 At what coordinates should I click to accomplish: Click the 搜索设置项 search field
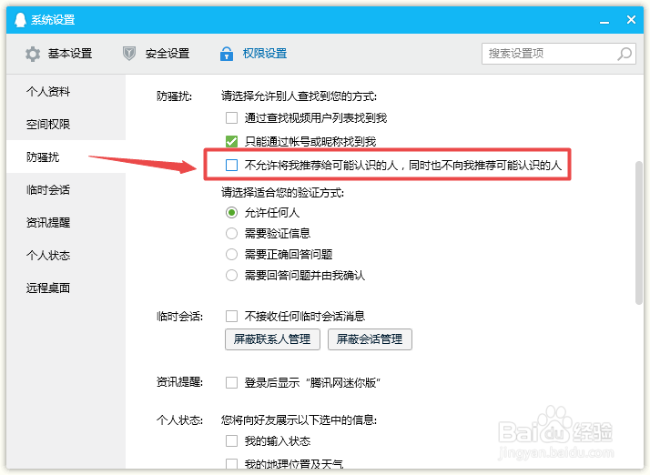point(559,54)
